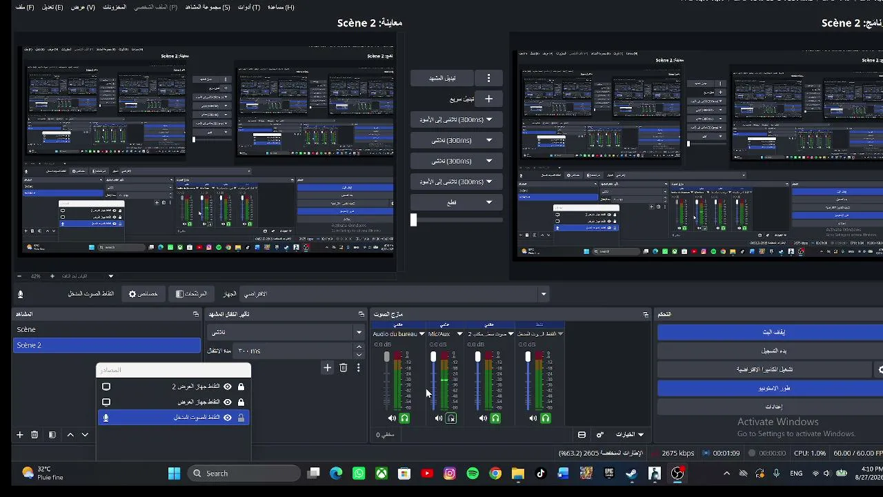Toggle fourth mixer channel headphone monitoring

click(x=546, y=418)
